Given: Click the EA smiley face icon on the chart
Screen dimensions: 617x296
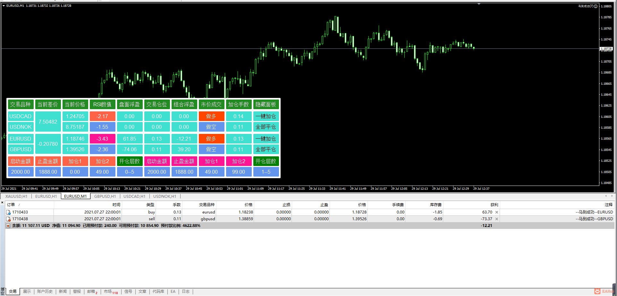Looking at the screenshot, I should pos(596,6).
